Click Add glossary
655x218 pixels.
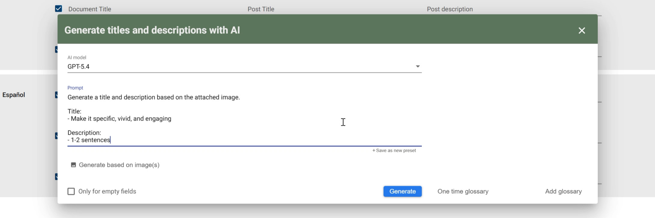563,191
